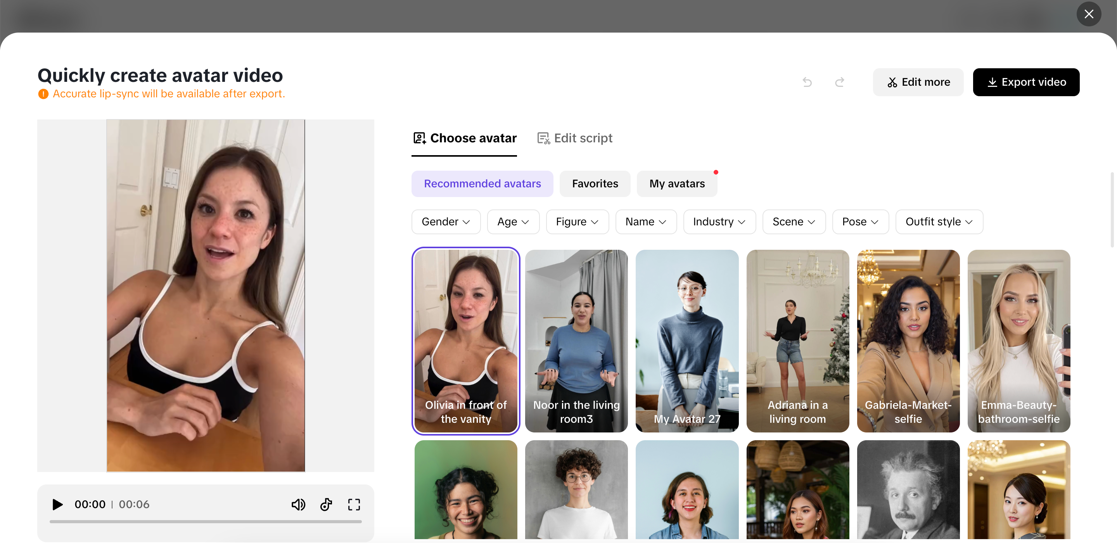Image resolution: width=1117 pixels, height=543 pixels.
Task: Open the Industry filter dropdown
Action: click(x=719, y=222)
